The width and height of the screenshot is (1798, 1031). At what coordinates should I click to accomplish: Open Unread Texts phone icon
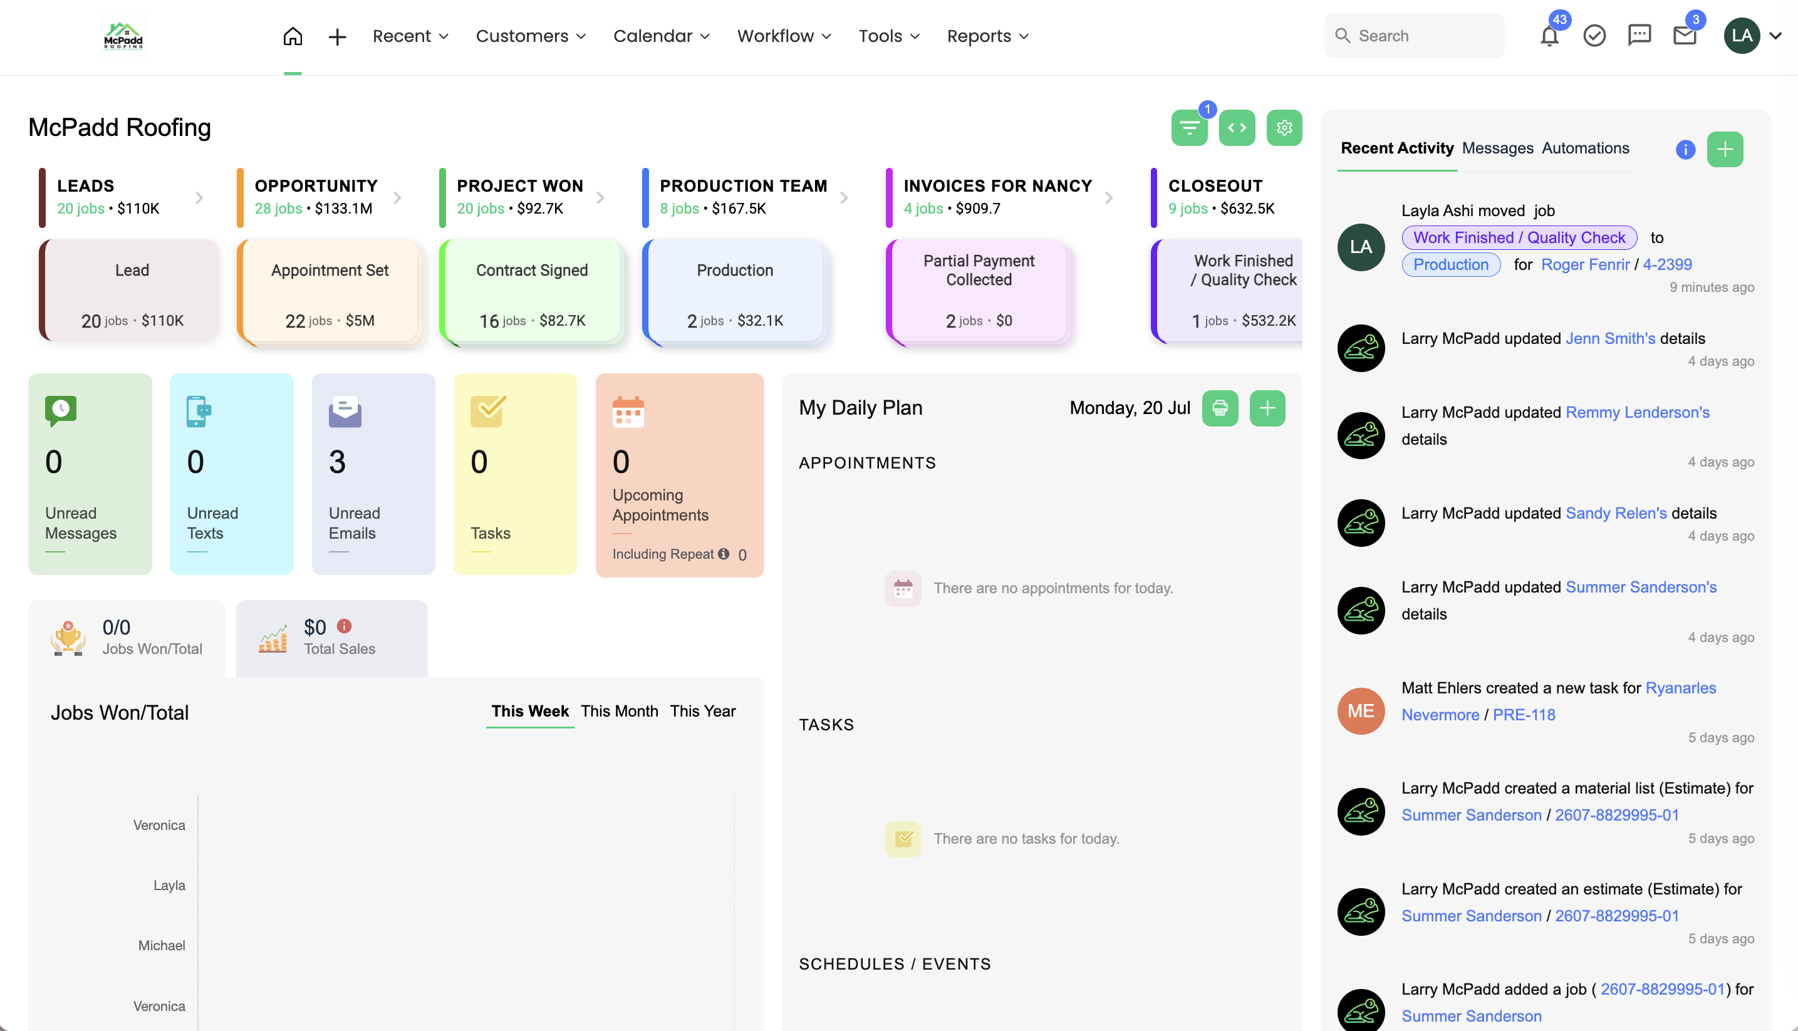pos(199,412)
